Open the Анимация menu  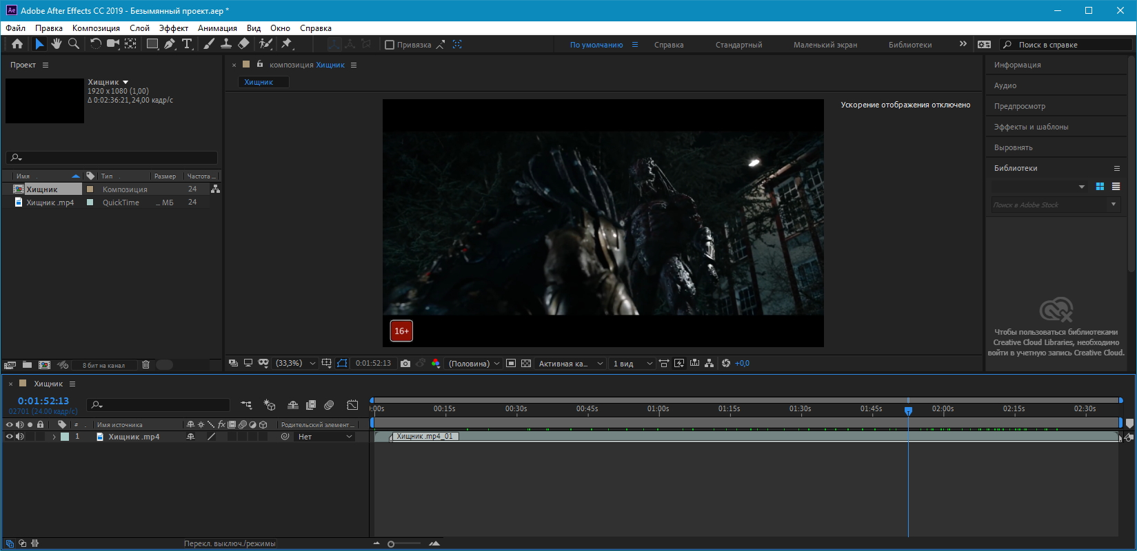pyautogui.click(x=217, y=28)
